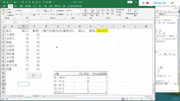Click the text Orientation icon

[x=51, y=11]
